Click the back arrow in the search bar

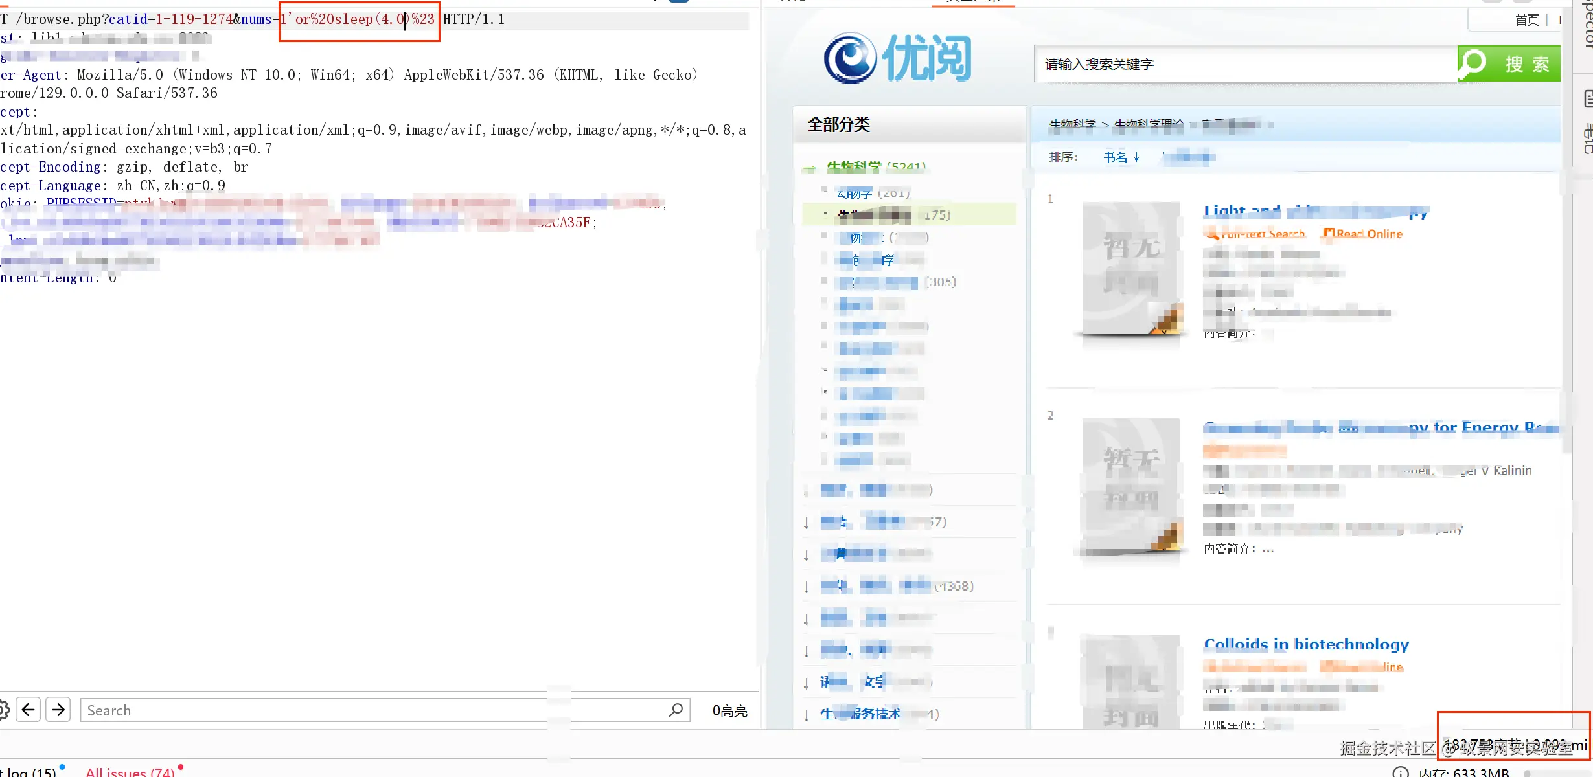point(29,710)
